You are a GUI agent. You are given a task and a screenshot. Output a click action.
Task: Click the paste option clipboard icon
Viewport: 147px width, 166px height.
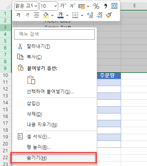click(31, 80)
